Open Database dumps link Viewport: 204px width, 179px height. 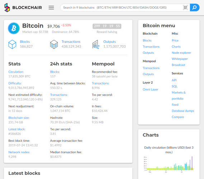click(x=183, y=111)
